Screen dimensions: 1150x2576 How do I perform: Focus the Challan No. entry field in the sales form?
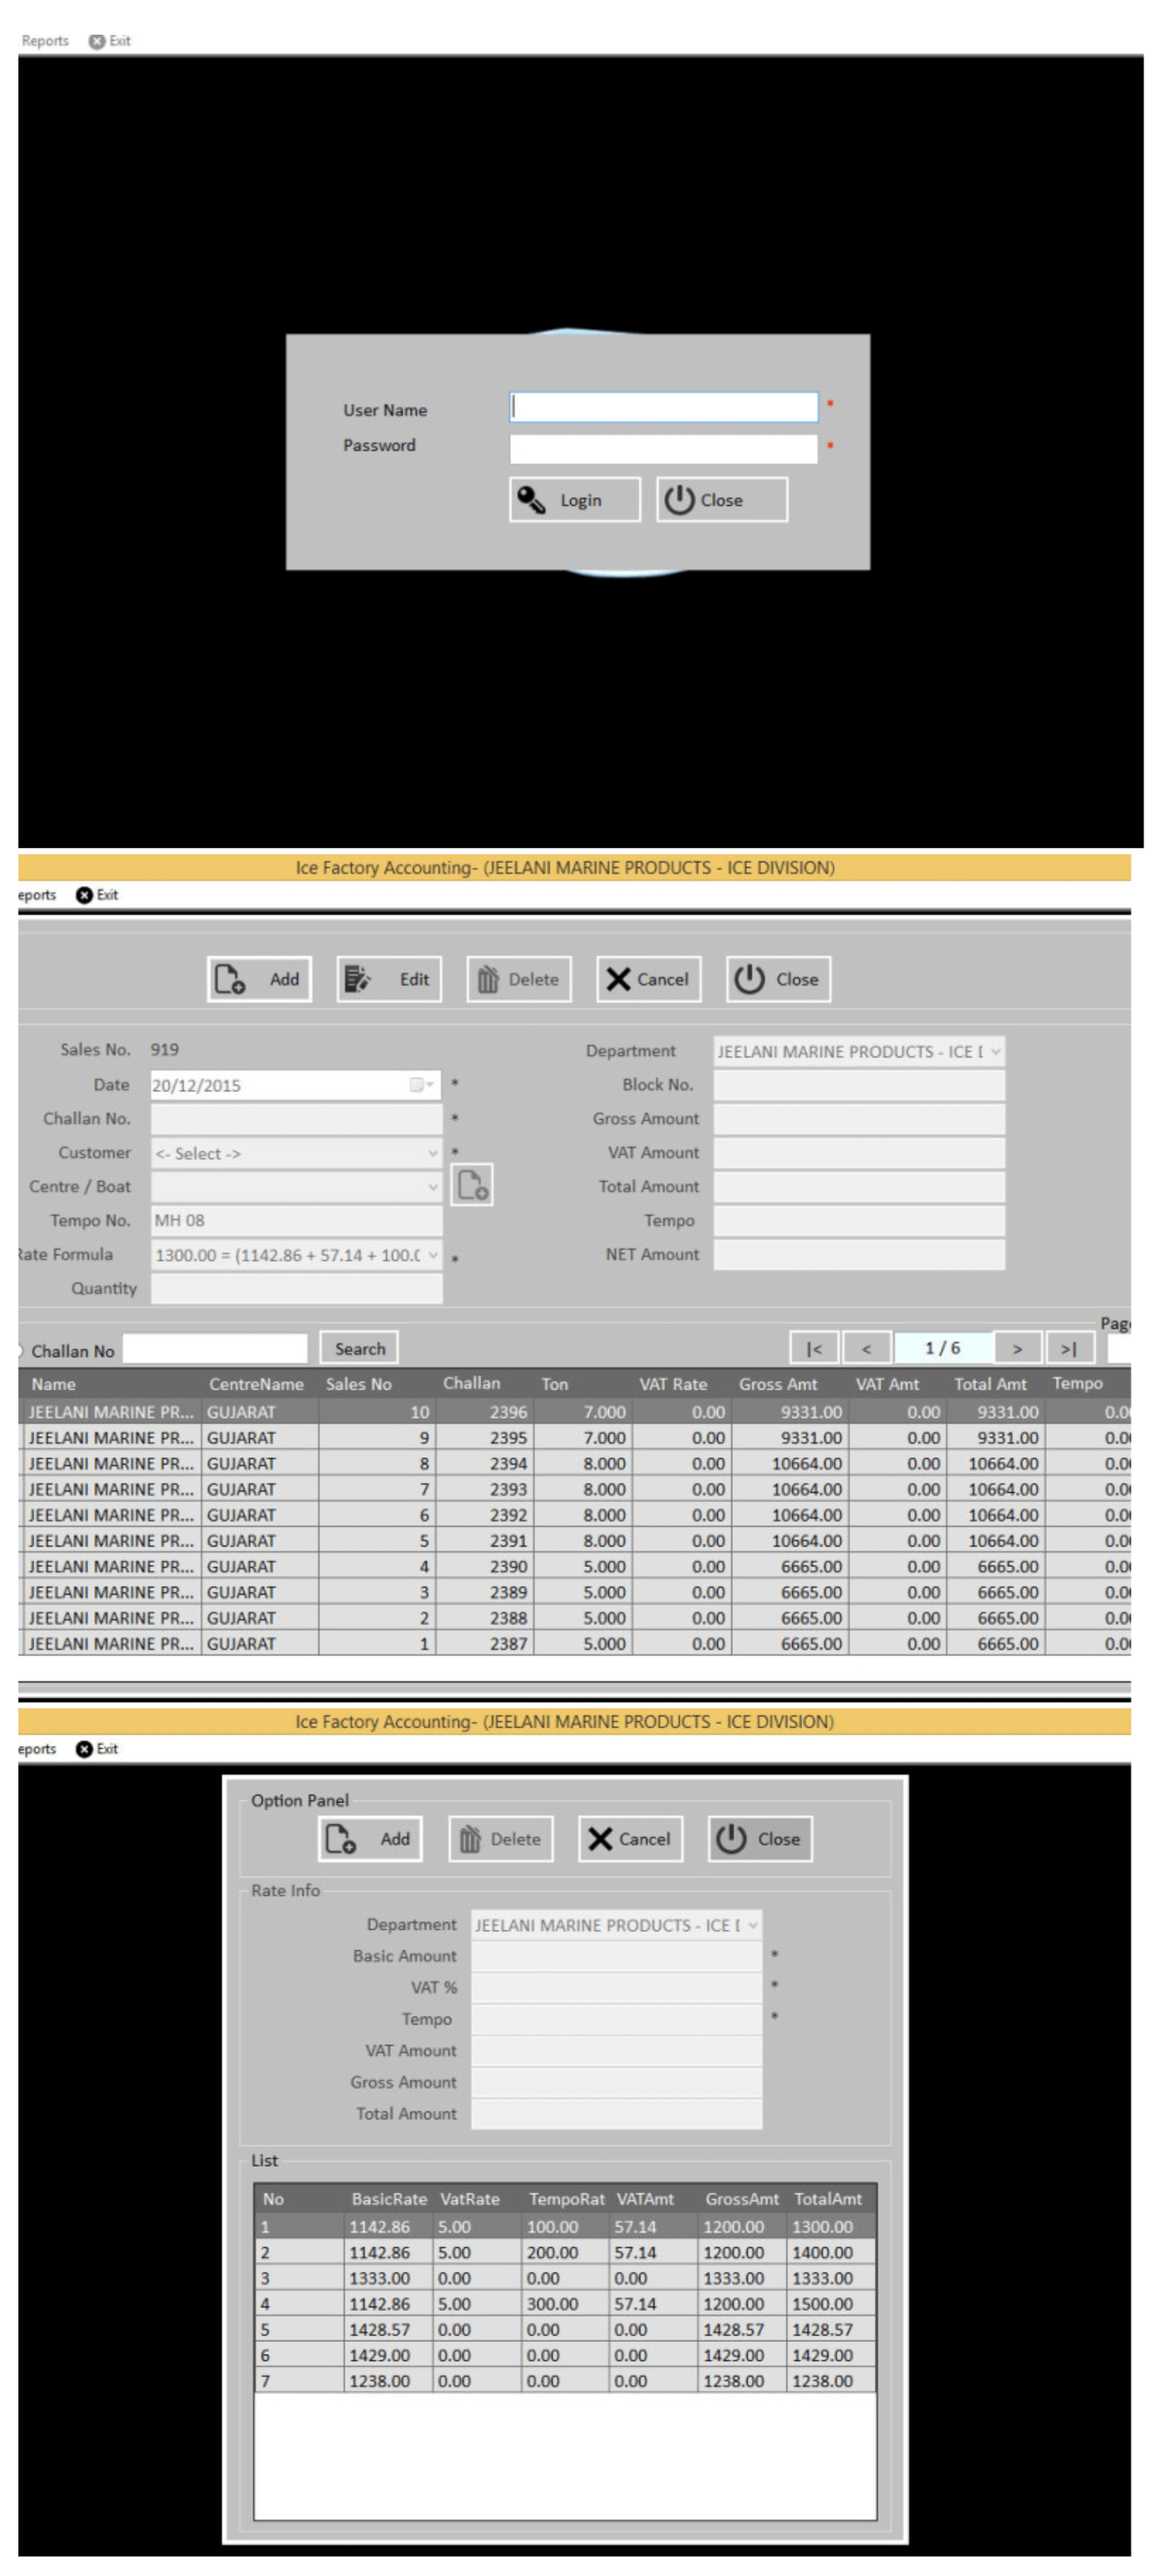click(296, 1119)
